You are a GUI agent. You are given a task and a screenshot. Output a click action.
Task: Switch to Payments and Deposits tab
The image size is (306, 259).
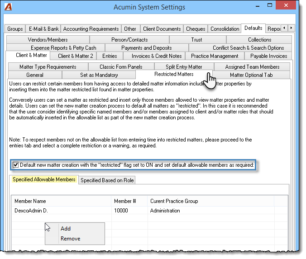(147, 48)
